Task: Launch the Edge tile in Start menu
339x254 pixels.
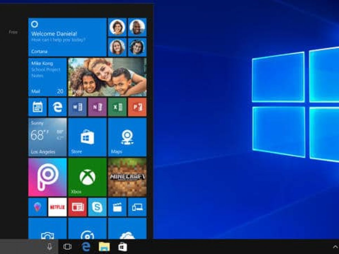Action: [57, 107]
